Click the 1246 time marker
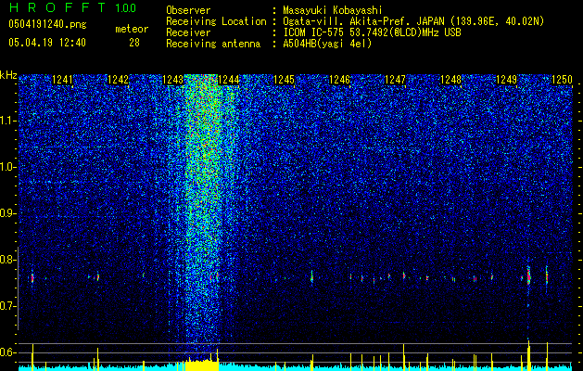The width and height of the screenshot is (583, 371). coord(340,80)
